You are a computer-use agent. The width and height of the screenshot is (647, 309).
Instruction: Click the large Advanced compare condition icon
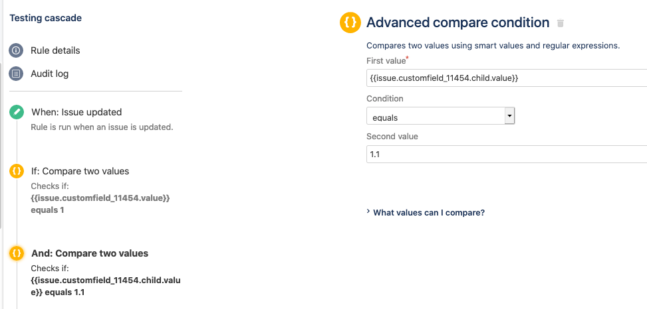point(350,23)
